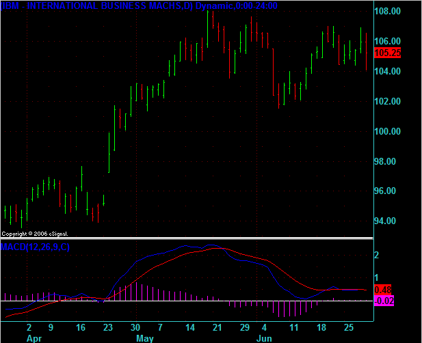Click the Apr month label

coord(34,338)
